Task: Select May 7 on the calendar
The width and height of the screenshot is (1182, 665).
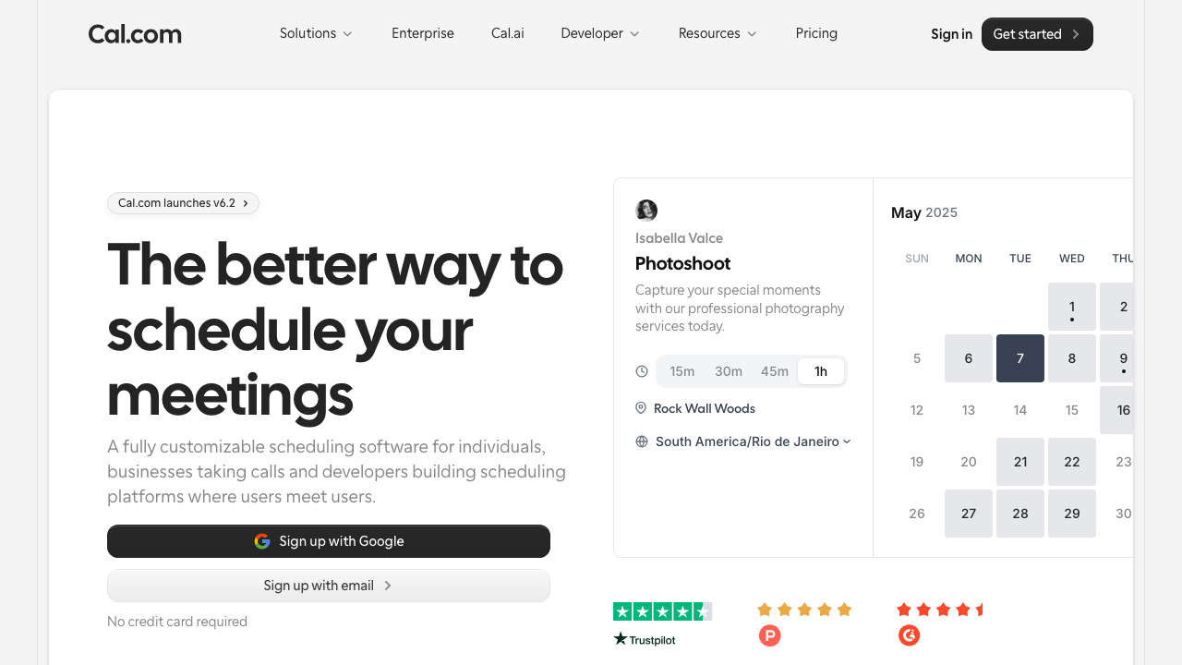Action: click(x=1019, y=358)
